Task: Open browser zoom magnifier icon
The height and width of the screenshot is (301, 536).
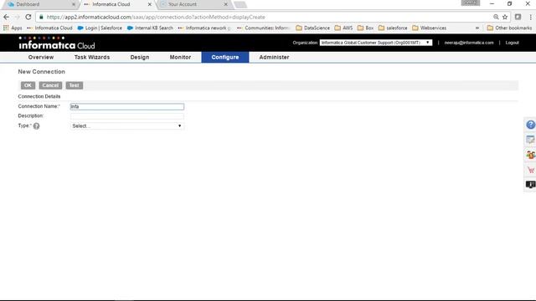Action: [496, 17]
